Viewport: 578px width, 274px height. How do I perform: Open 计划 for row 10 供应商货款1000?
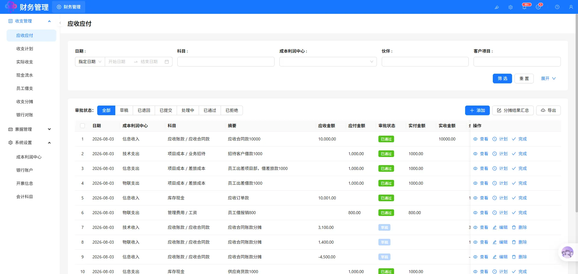(x=500, y=272)
